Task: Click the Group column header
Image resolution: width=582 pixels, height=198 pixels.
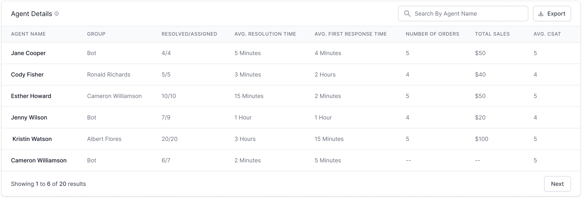Action: [x=96, y=34]
